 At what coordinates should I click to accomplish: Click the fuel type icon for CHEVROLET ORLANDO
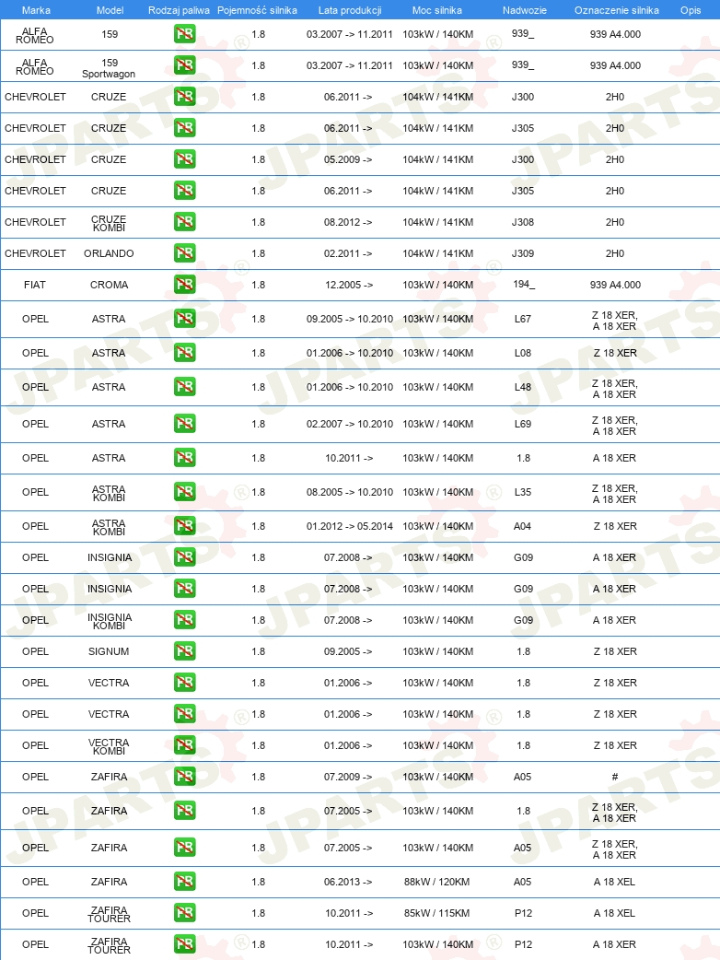pos(185,252)
